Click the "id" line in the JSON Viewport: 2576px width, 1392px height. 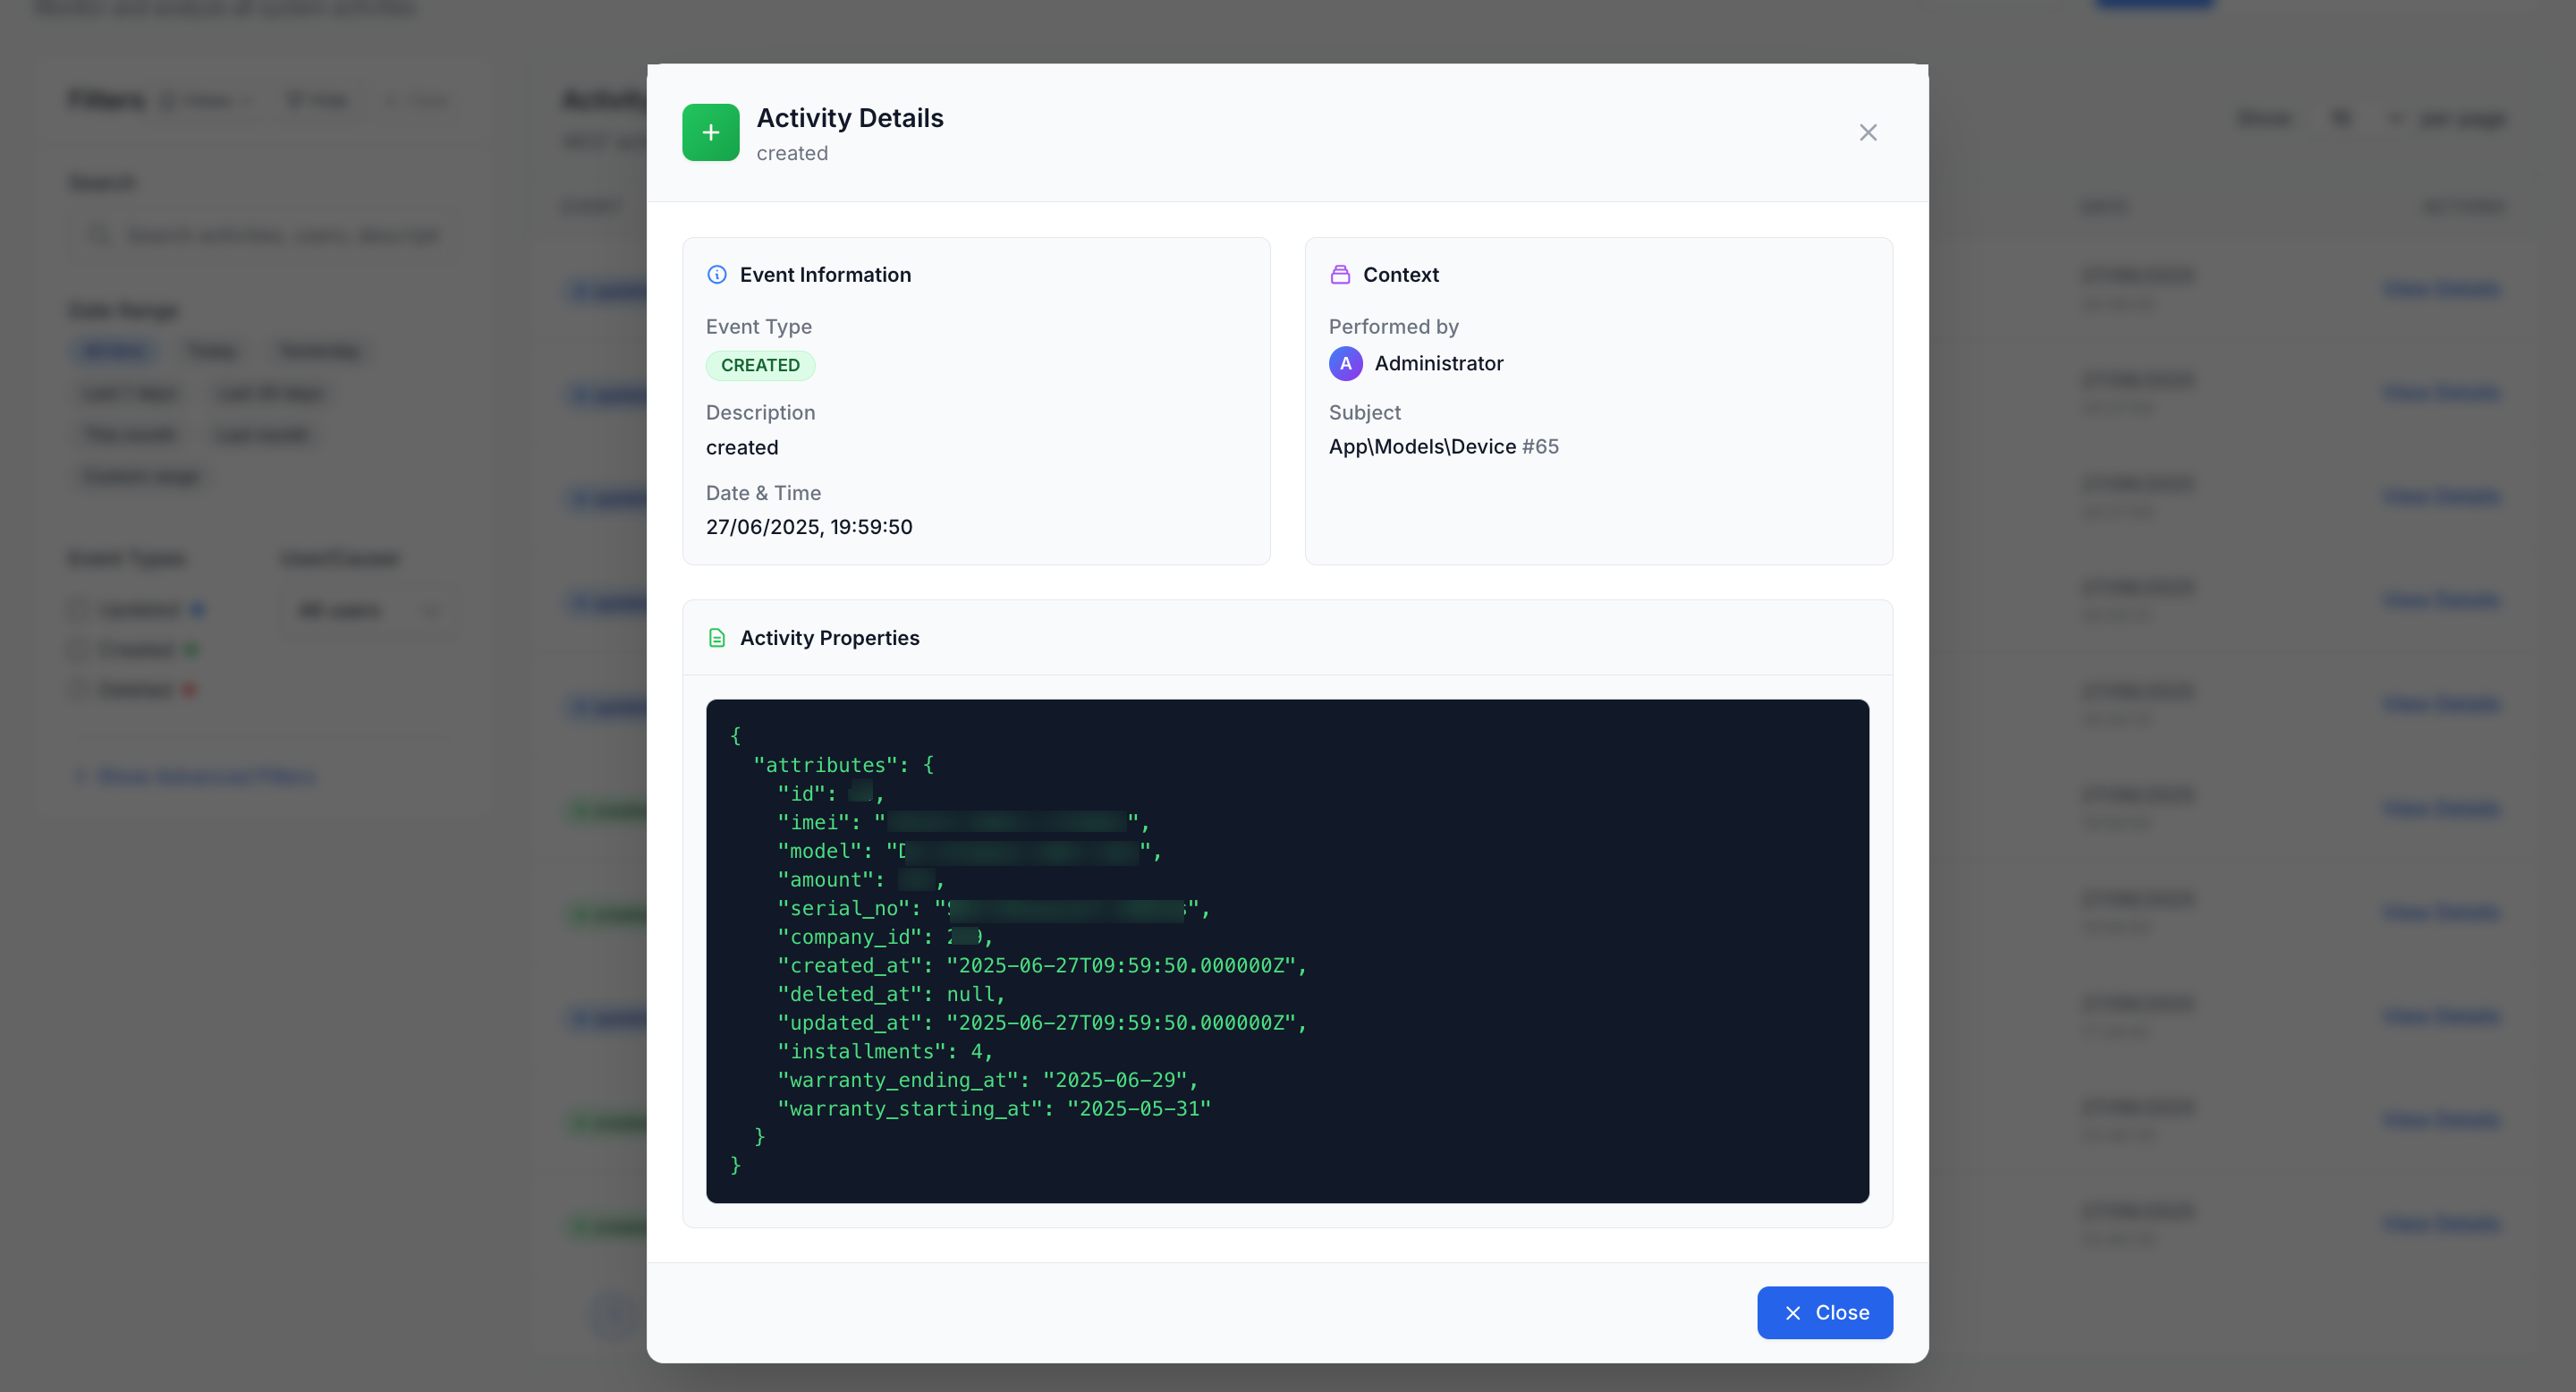tap(831, 793)
